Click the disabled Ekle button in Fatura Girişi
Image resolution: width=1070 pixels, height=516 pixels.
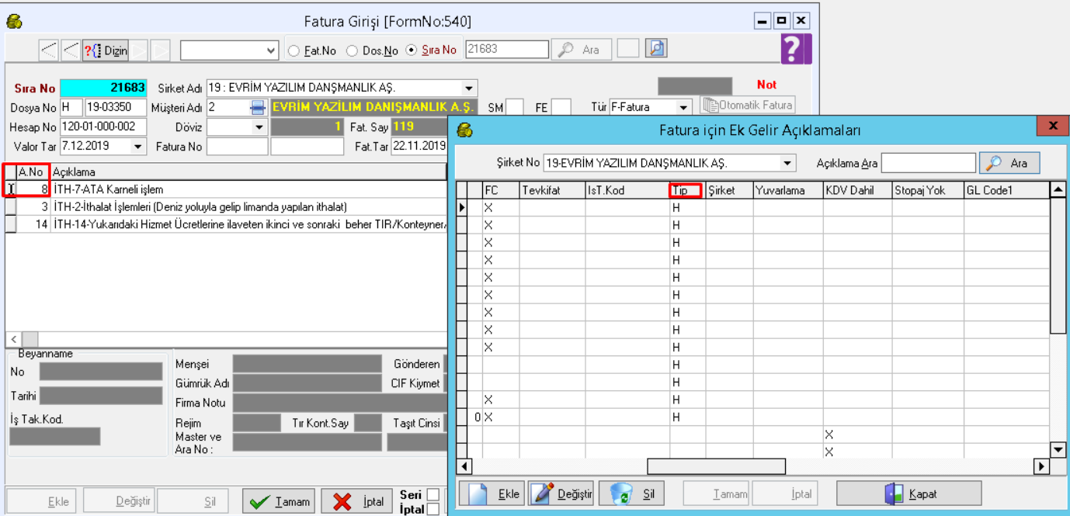42,501
